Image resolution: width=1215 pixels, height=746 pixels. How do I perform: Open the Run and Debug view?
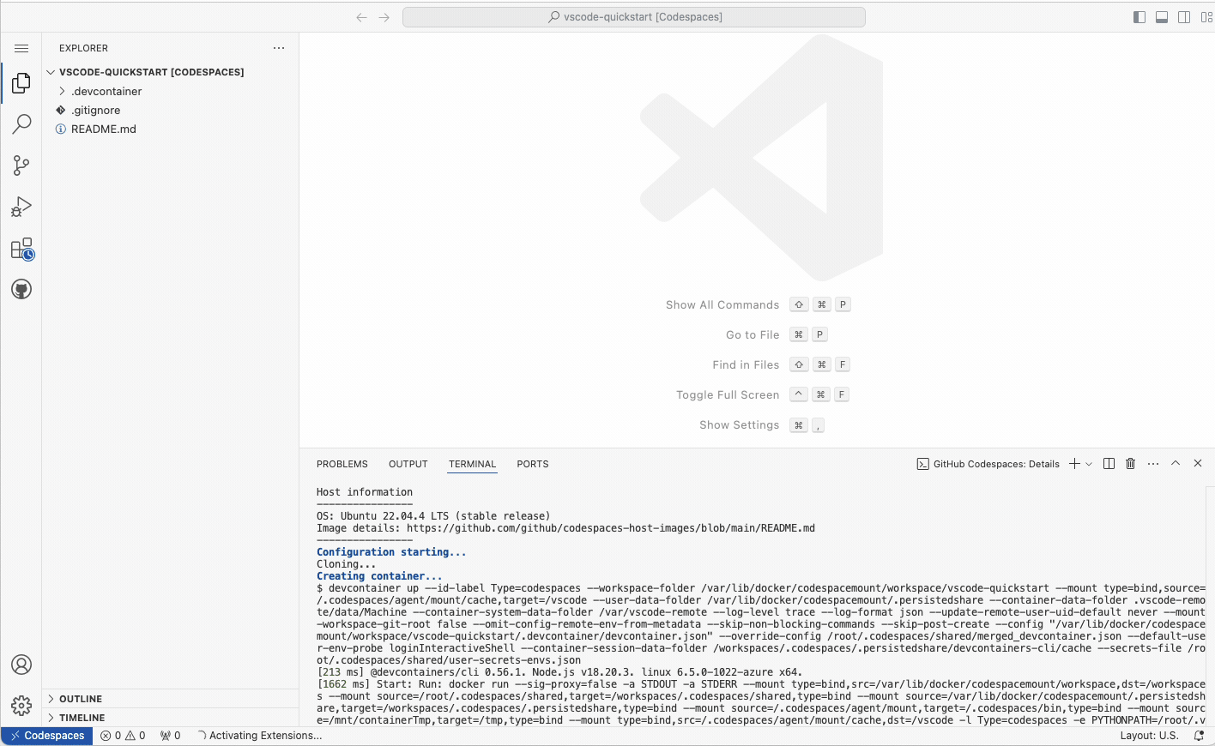[x=21, y=207]
